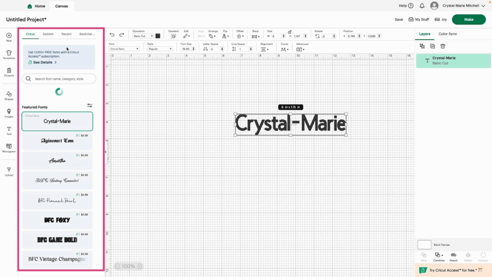Click the Blank Canvas swatch
Image resolution: width=492 pixels, height=277 pixels.
[424, 245]
